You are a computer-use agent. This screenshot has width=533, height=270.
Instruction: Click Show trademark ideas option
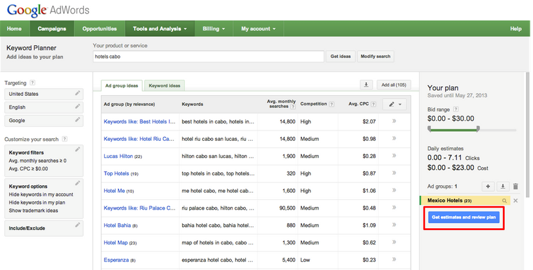point(33,211)
